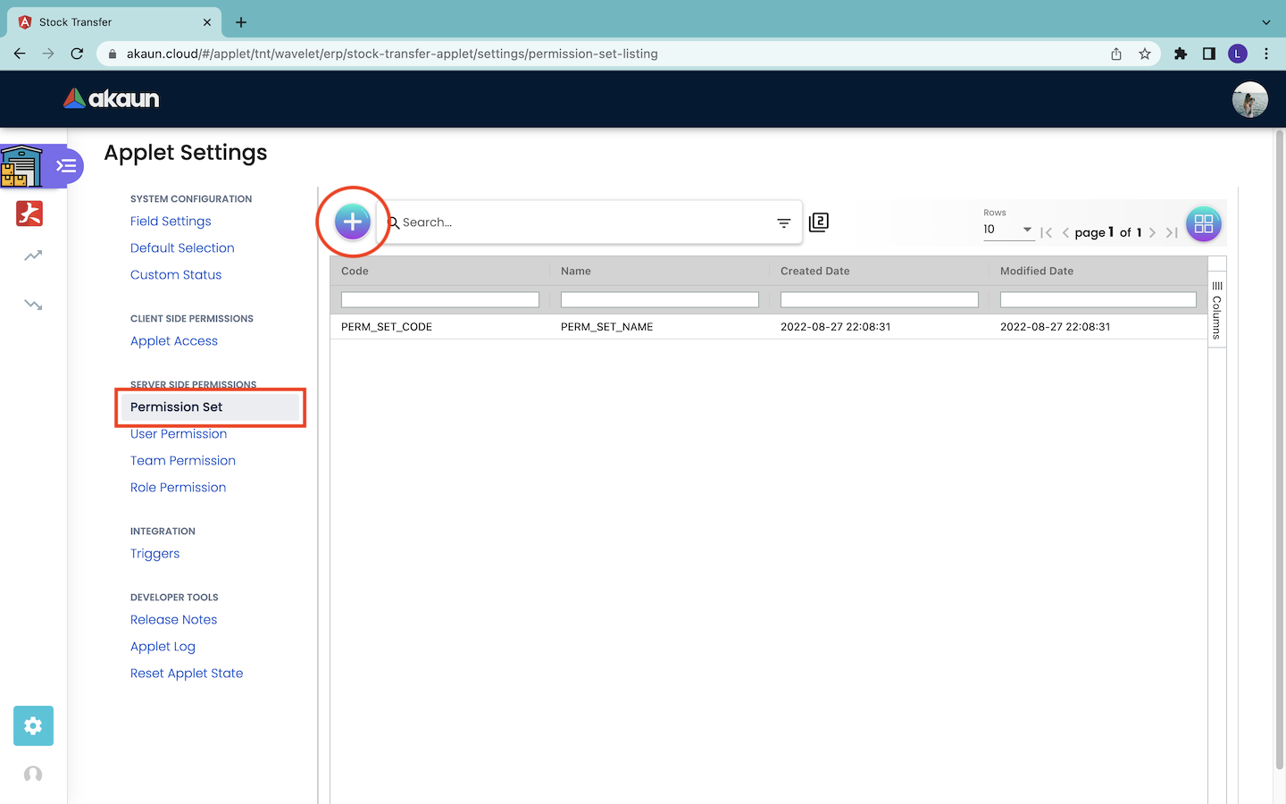Open the User Permission link
The image size is (1286, 804).
click(179, 434)
